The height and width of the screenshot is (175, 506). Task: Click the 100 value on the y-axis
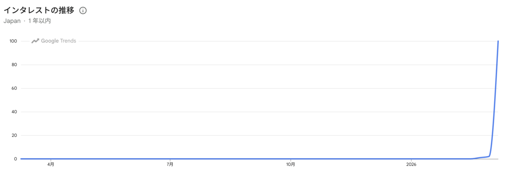(13, 41)
